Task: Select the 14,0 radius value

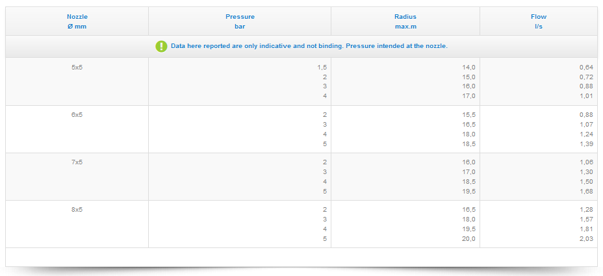Action: (x=469, y=67)
